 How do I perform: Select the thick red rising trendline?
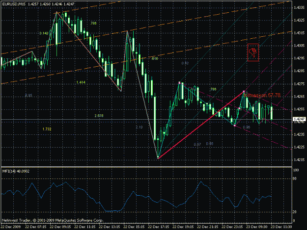[x=201, y=125]
